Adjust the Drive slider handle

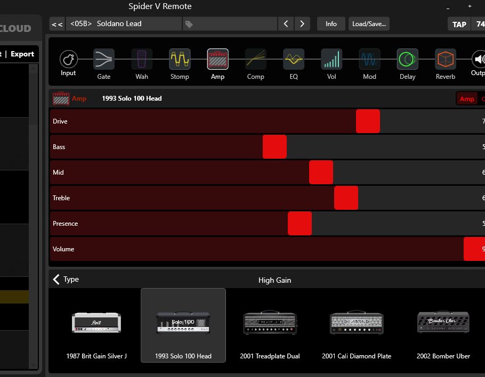(x=368, y=121)
